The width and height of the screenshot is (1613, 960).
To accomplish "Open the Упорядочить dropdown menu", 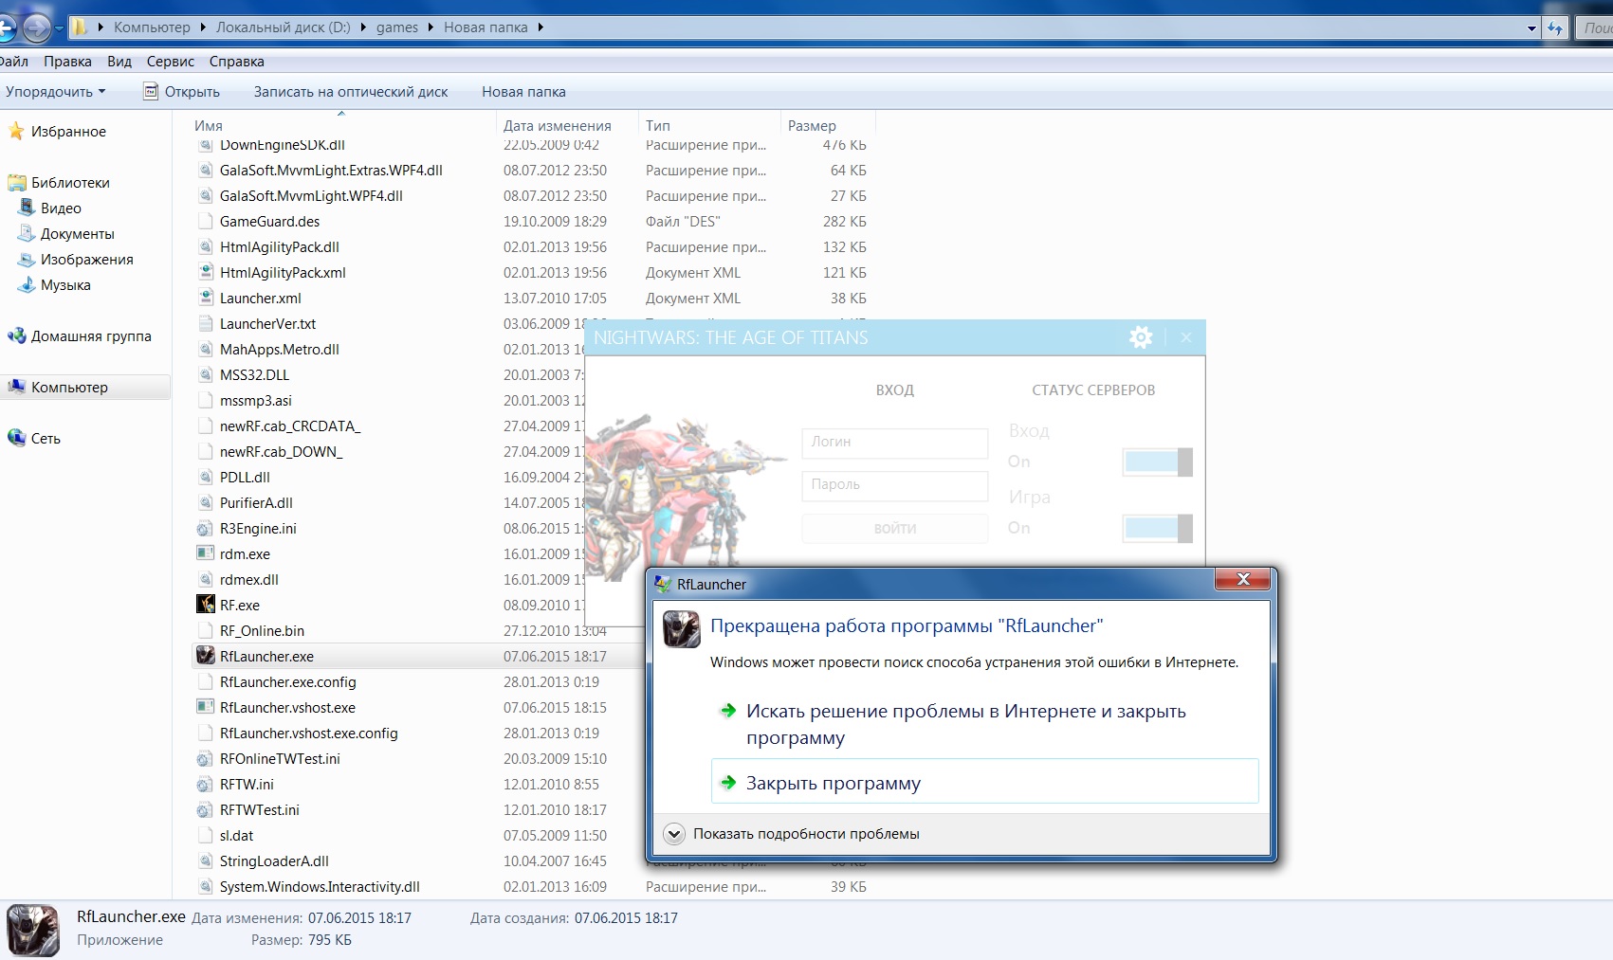I will click(x=55, y=92).
